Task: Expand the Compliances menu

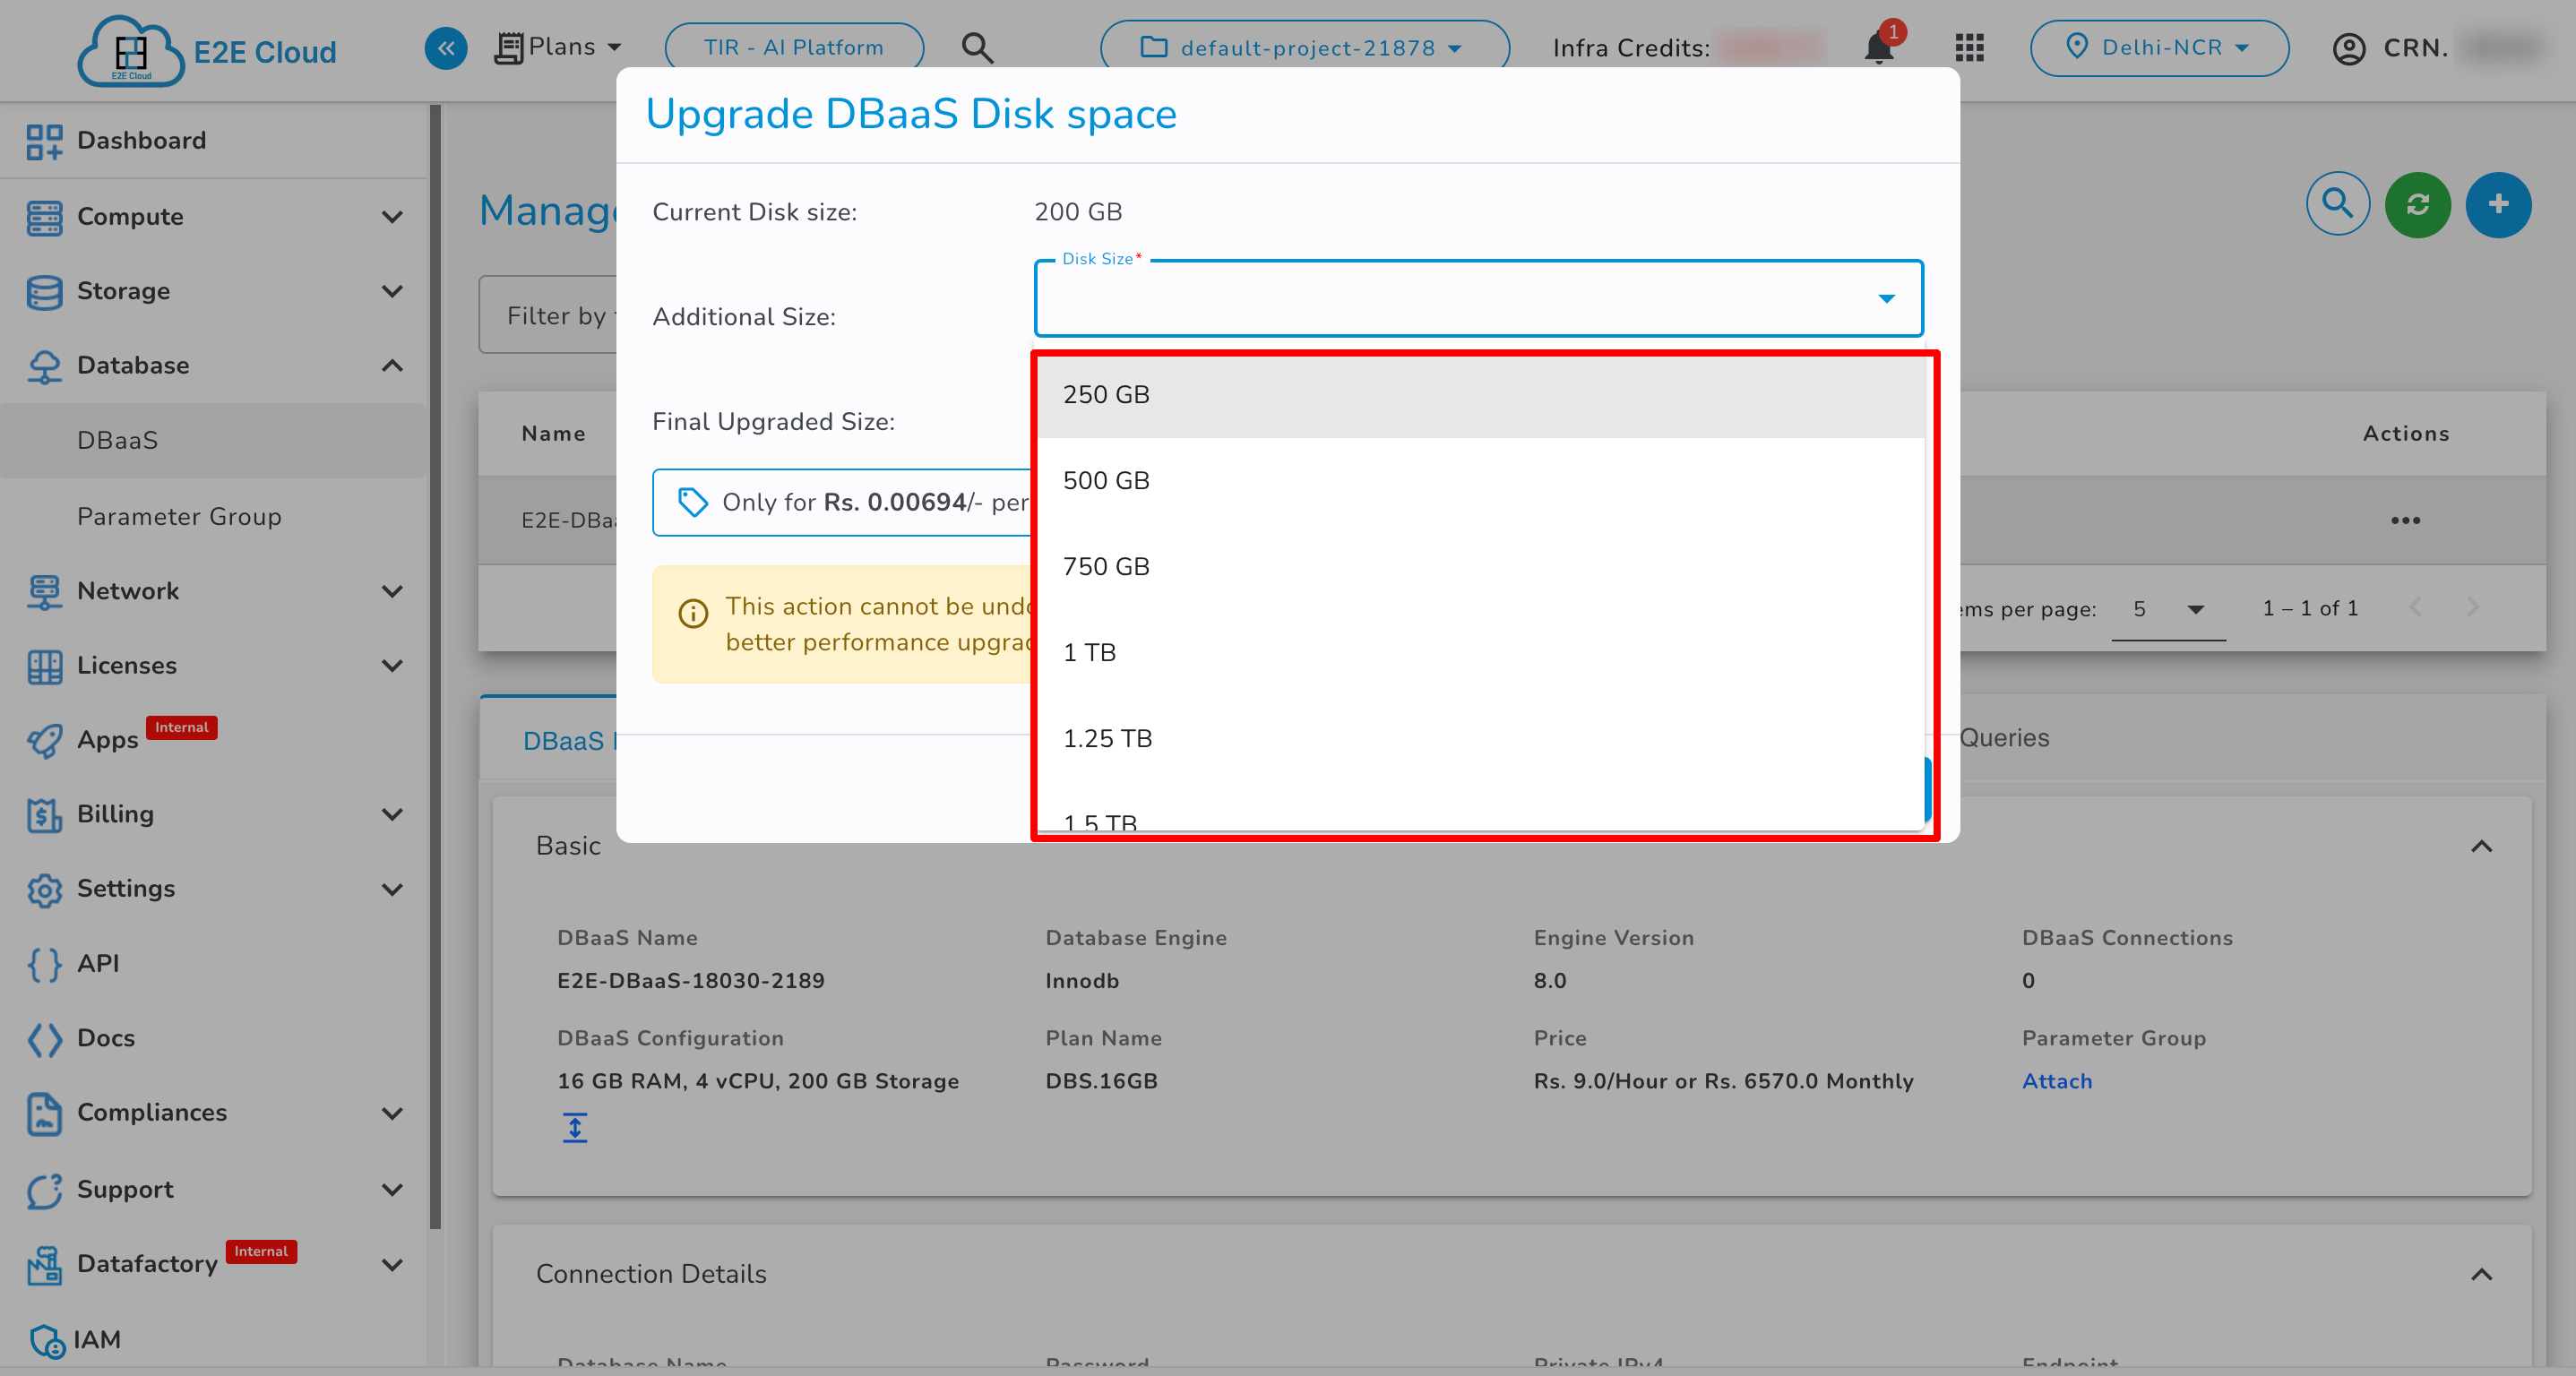Action: 393,1113
